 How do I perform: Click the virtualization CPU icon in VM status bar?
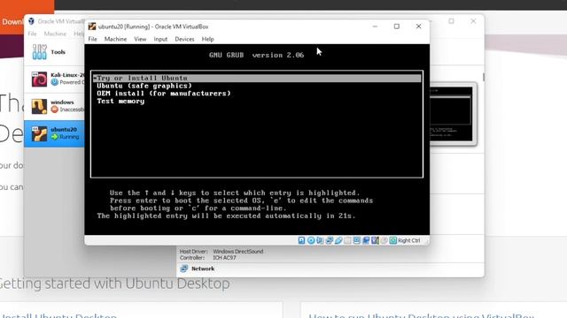point(375,240)
